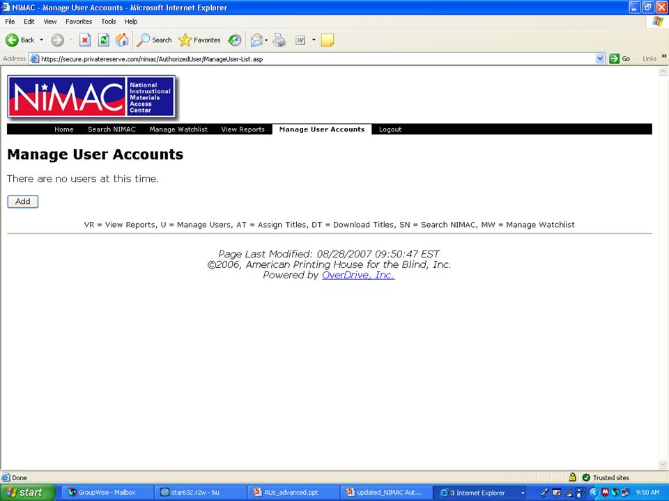Expand the Links toolbar chevron
Image resolution: width=669 pixels, height=501 pixels.
click(664, 56)
